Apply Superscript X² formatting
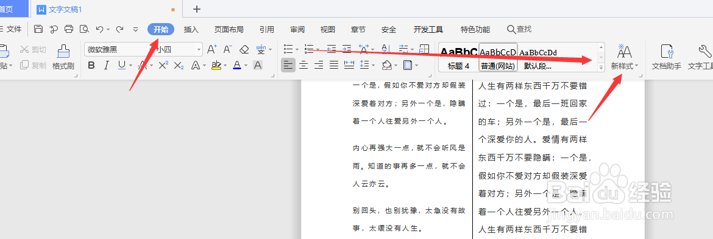Image resolution: width=713 pixels, height=239 pixels. point(163,65)
